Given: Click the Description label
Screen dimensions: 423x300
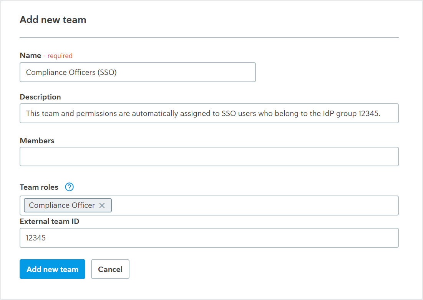Looking at the screenshot, I should click(x=40, y=97).
